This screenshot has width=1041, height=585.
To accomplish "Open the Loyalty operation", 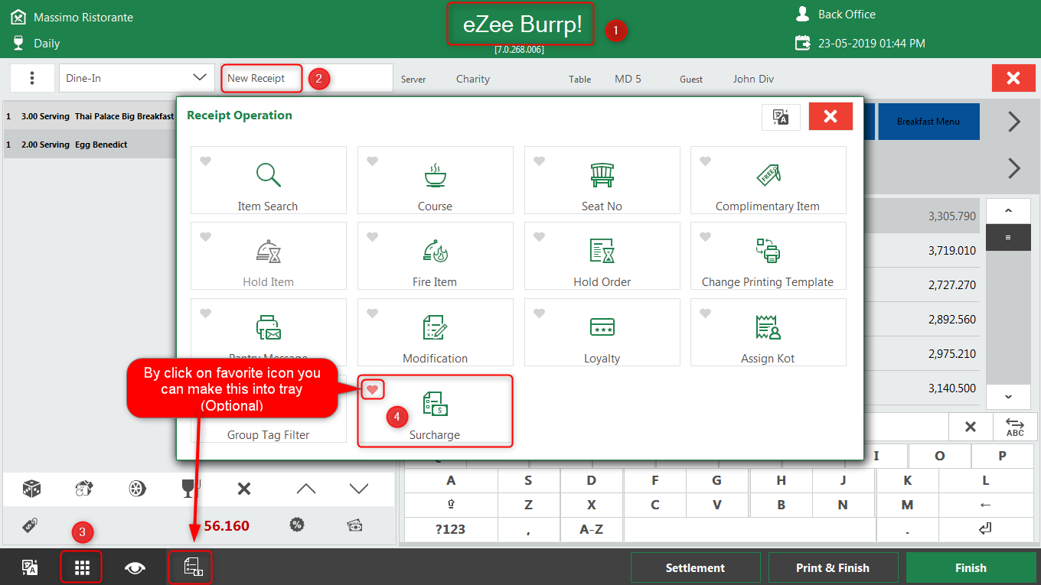I will click(602, 333).
